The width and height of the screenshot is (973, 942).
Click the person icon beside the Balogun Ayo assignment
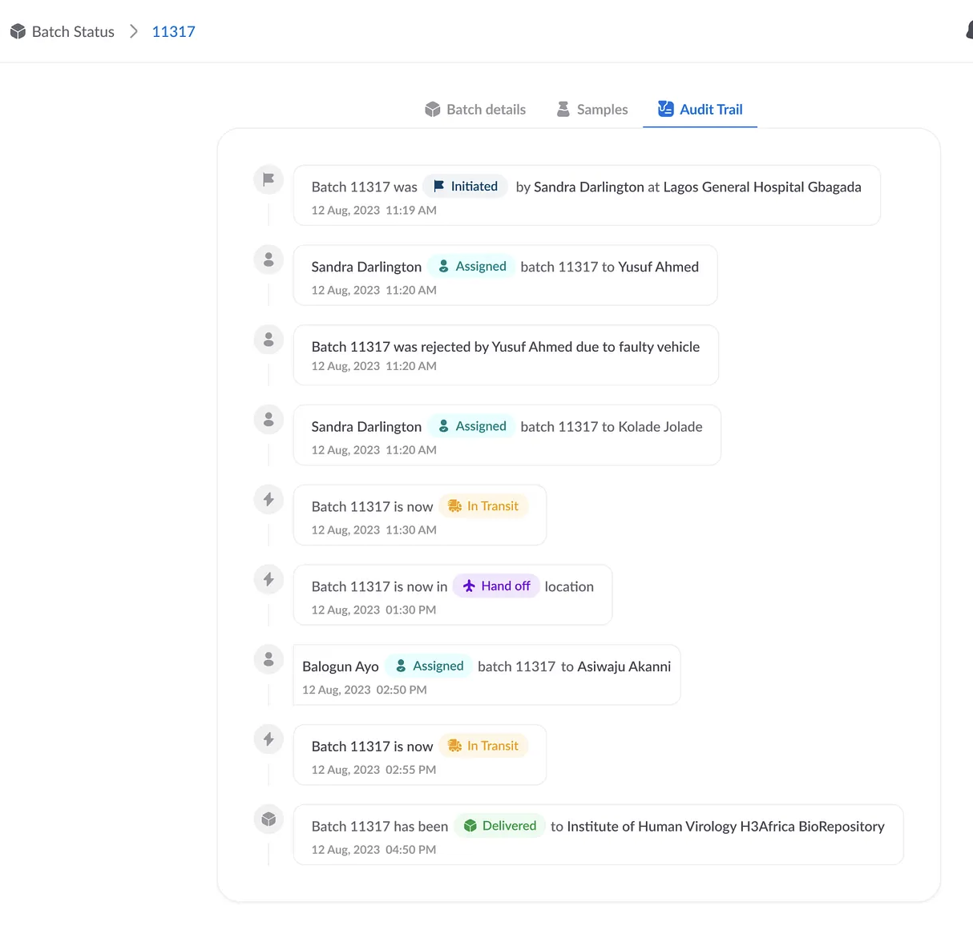tap(268, 659)
